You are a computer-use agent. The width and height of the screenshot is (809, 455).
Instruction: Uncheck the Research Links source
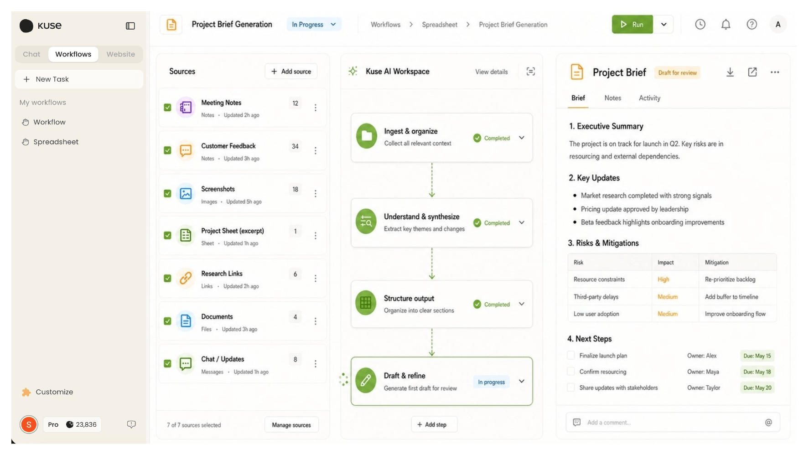pos(167,278)
